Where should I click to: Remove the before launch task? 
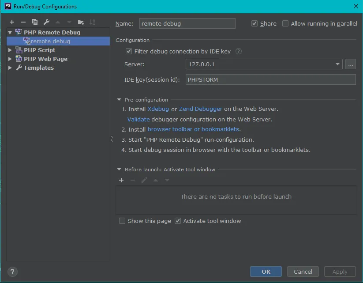pyautogui.click(x=133, y=180)
